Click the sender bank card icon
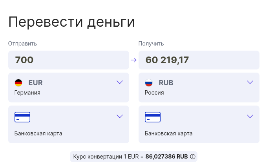Viewport: 274px width, 166px height. [x=22, y=117]
